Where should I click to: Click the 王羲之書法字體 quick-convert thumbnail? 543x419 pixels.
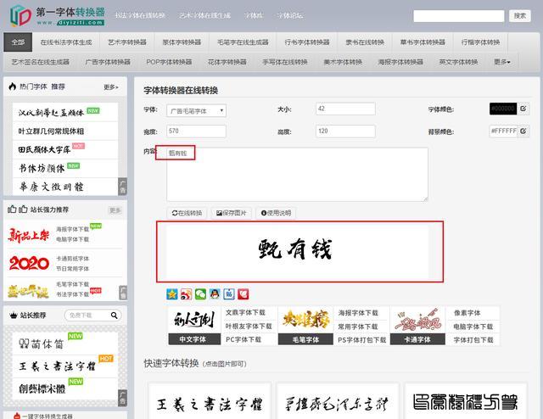coord(210,402)
